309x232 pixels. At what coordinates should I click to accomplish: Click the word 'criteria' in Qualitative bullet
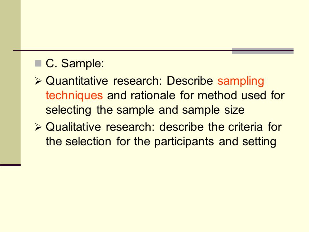[245, 127]
